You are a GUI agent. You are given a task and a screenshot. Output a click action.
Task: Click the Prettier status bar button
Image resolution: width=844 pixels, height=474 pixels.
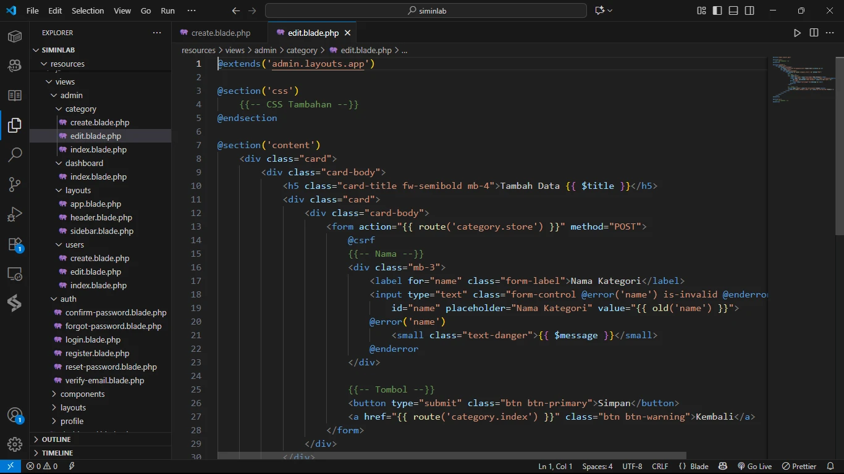point(799,467)
